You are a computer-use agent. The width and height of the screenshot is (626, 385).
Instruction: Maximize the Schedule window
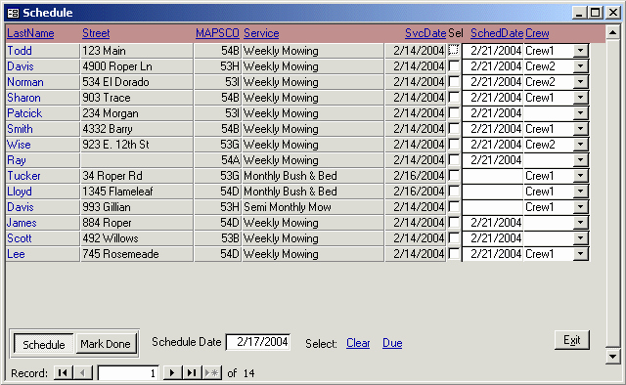[595, 13]
